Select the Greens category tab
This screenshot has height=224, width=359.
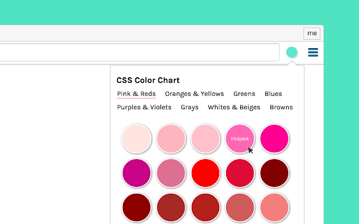point(244,94)
